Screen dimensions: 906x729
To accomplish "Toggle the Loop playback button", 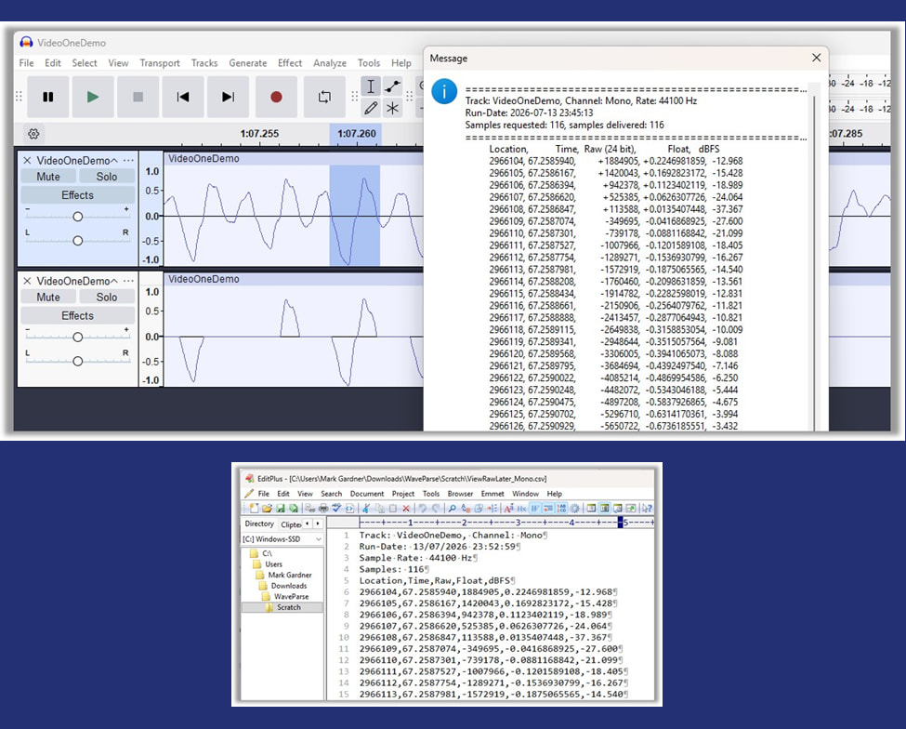I will 324,97.
